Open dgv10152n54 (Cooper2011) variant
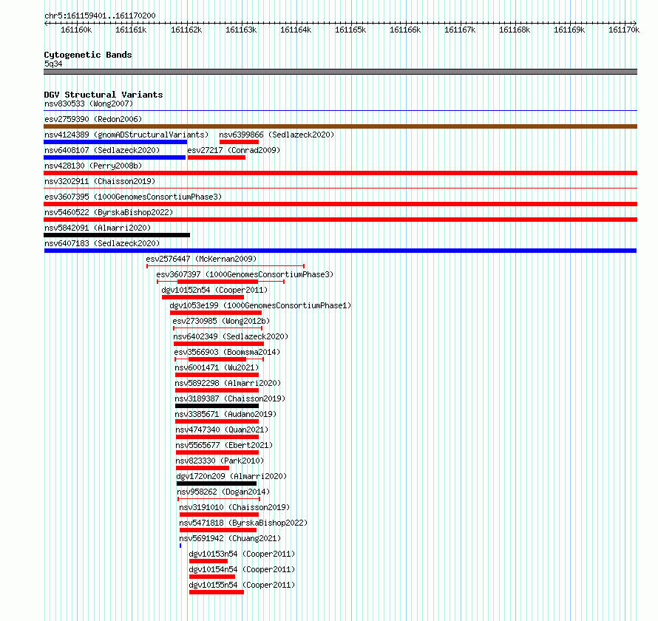This screenshot has height=621, width=658. coord(214,290)
